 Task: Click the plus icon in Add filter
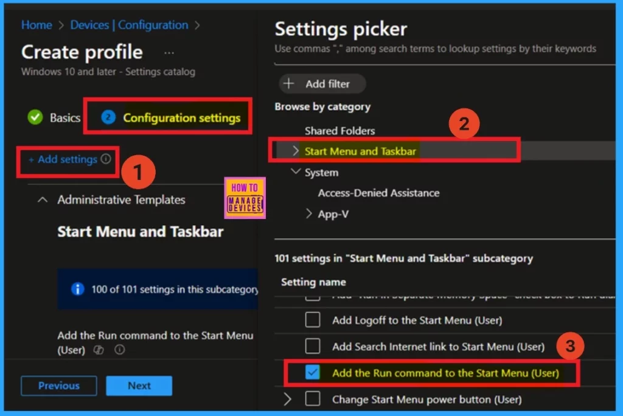pyautogui.click(x=289, y=83)
